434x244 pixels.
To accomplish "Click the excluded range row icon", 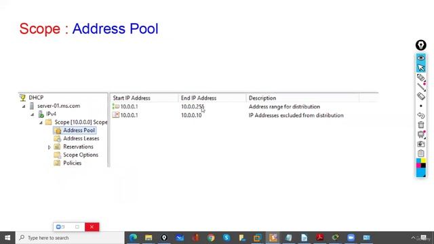I will [116, 115].
